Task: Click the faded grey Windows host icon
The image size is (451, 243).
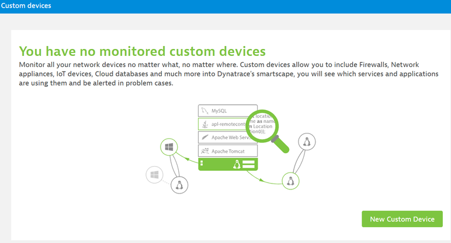Action: [x=154, y=175]
